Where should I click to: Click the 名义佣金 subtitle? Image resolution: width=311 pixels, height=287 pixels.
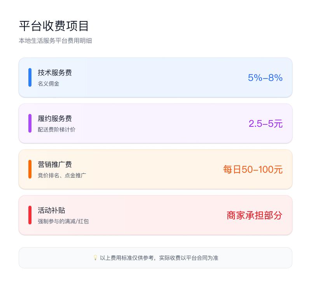[49, 84]
